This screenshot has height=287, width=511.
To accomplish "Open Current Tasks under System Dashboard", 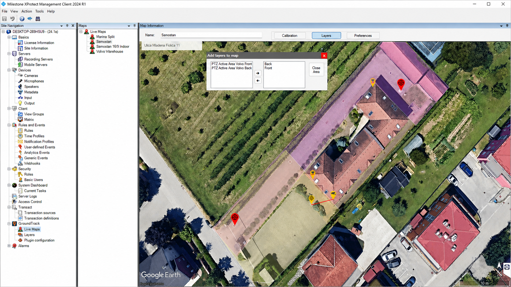I will click(x=35, y=191).
